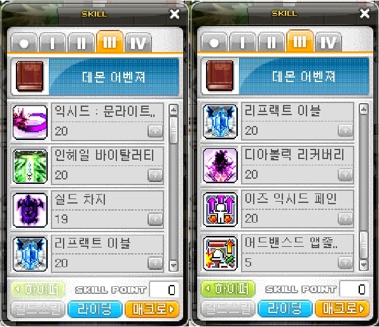Click scroll down arrow in left skill list
This screenshot has width=379, height=327.
point(174,265)
